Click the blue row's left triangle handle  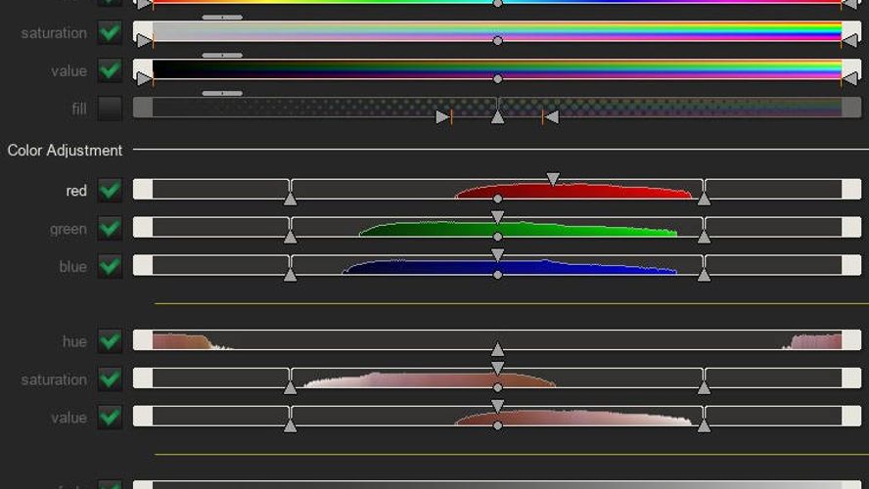[290, 275]
